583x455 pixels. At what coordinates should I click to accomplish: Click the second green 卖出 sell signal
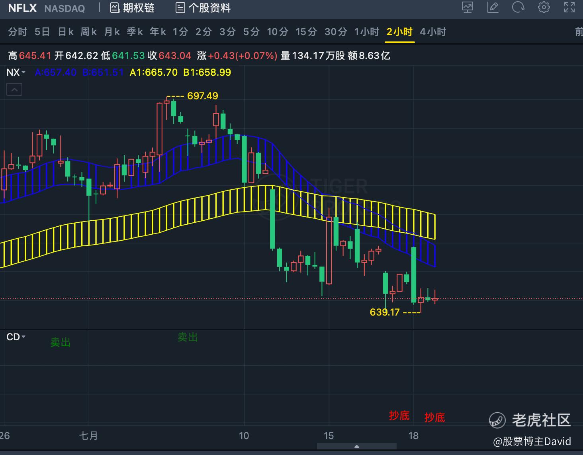[188, 337]
